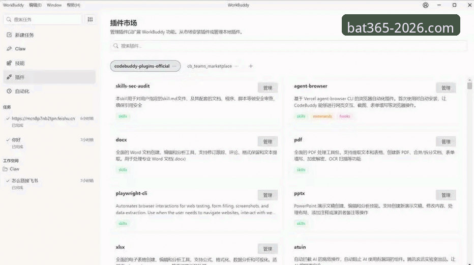Image resolution: width=474 pixels, height=265 pixels.
Task: Click the magnifier icon in plugin search
Action: pyautogui.click(x=116, y=46)
